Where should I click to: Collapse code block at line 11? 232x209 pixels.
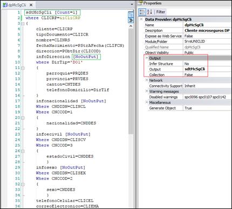click(23, 68)
